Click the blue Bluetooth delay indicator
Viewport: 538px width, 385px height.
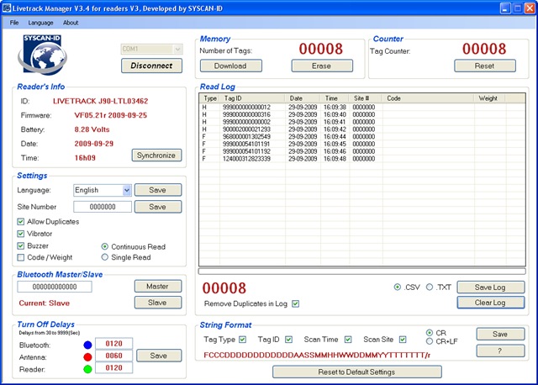(87, 345)
